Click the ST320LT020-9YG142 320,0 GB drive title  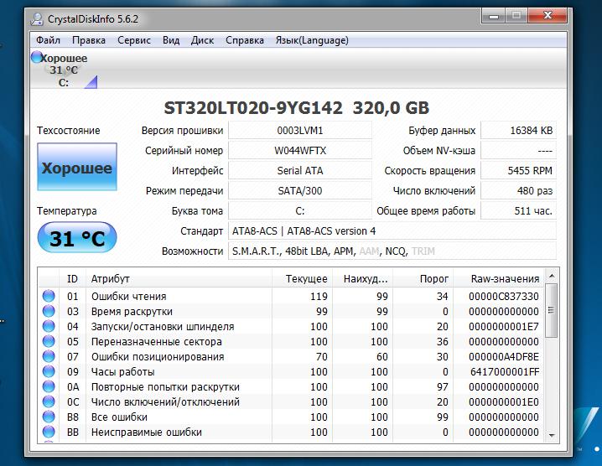click(297, 108)
